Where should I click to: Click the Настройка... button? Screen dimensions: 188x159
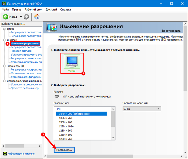click(x=64, y=150)
